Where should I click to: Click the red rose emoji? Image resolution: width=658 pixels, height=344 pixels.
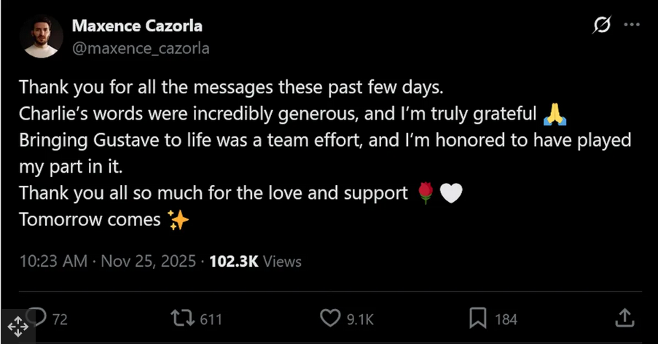coord(425,193)
